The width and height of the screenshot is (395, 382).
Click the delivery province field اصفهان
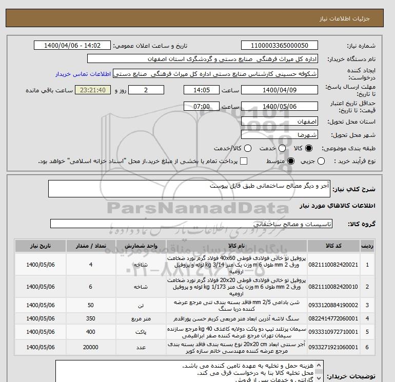click(x=280, y=122)
